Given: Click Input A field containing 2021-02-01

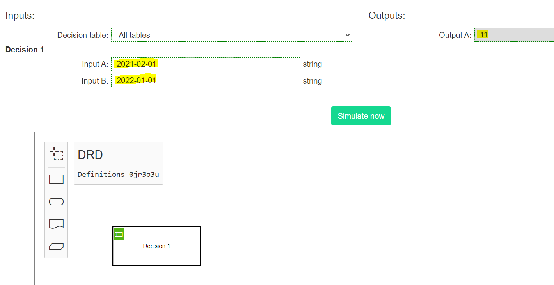Looking at the screenshot, I should click(x=206, y=64).
